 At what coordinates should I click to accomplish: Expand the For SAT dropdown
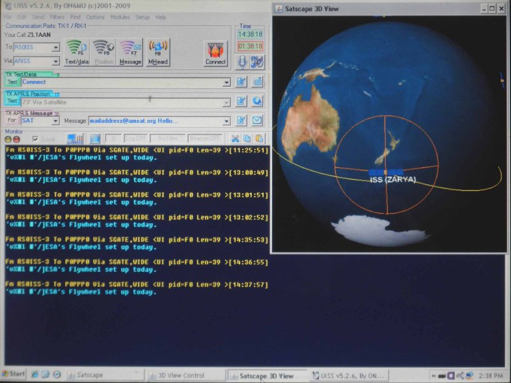56,121
